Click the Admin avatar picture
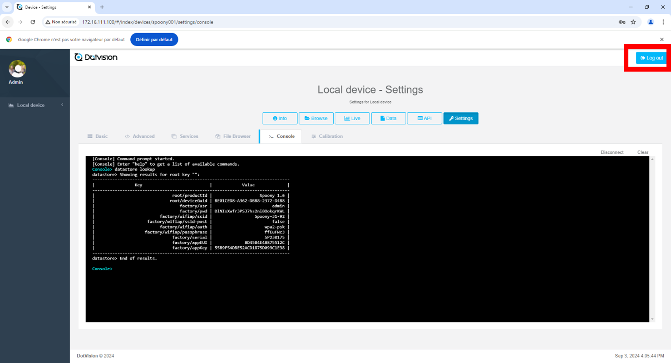The height and width of the screenshot is (363, 671). coord(17,69)
